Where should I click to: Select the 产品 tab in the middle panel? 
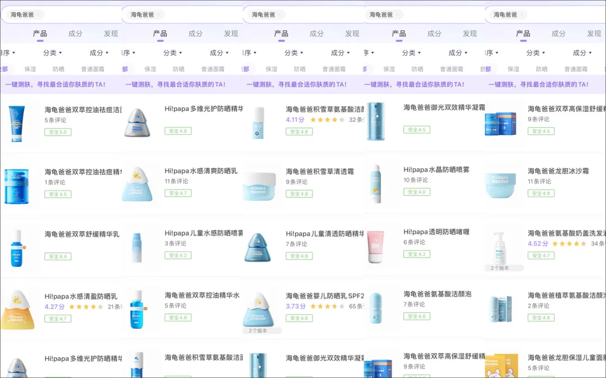[281, 34]
